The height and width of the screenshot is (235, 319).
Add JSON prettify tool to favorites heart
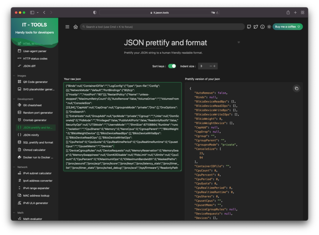(x=239, y=42)
